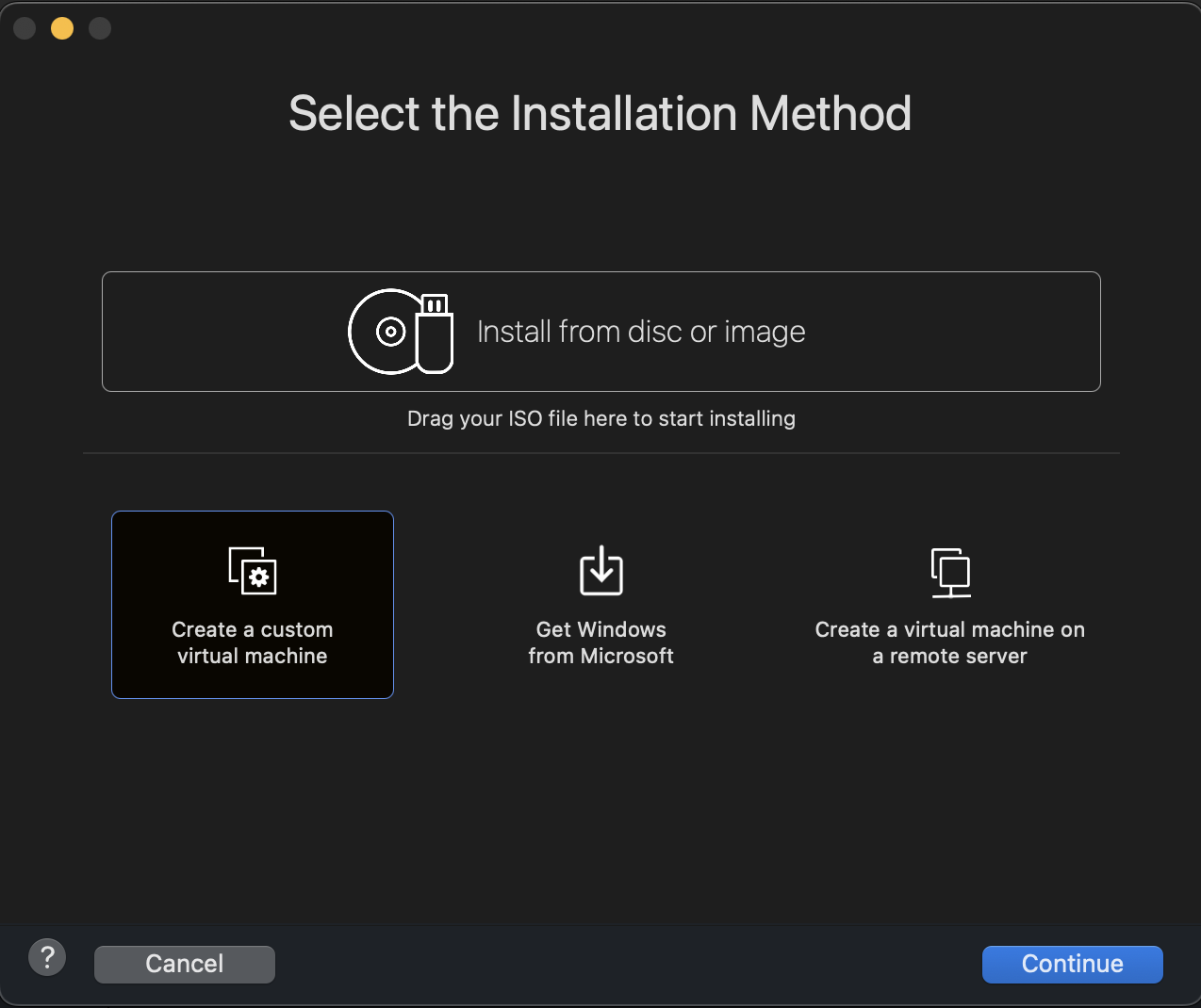
Task: Open help with the question mark button
Action: pyautogui.click(x=47, y=958)
